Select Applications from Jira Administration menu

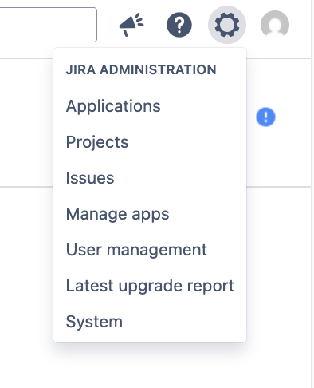pyautogui.click(x=150, y=106)
